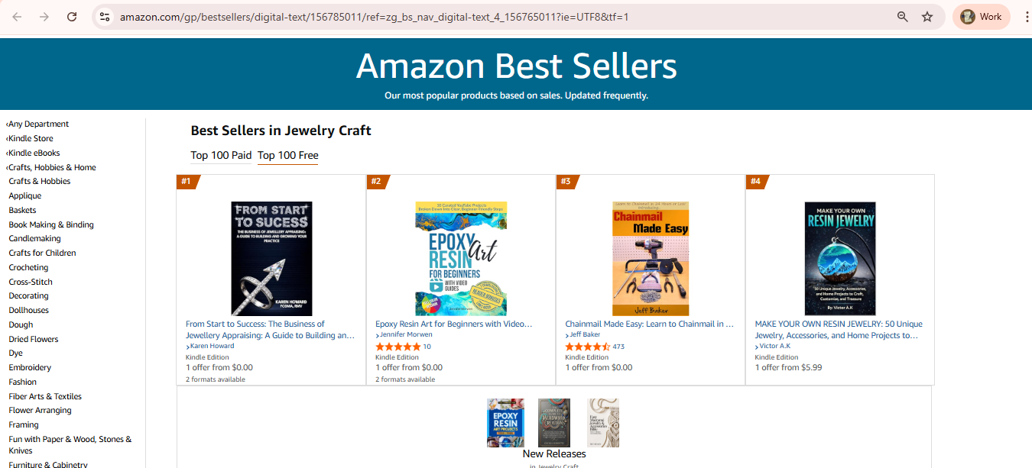Open author Karen Howard's link
This screenshot has width=1032, height=468.
pos(212,346)
